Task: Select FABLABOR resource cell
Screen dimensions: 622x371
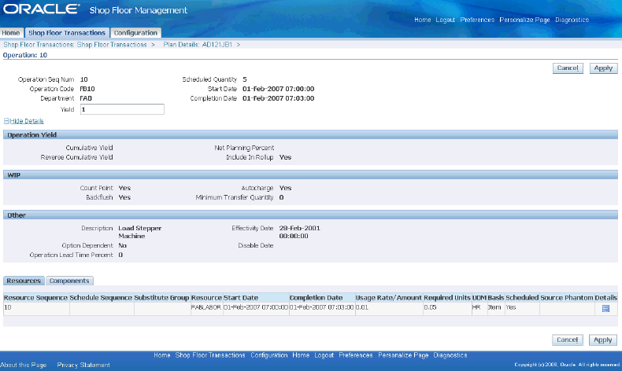Action: (x=206, y=307)
